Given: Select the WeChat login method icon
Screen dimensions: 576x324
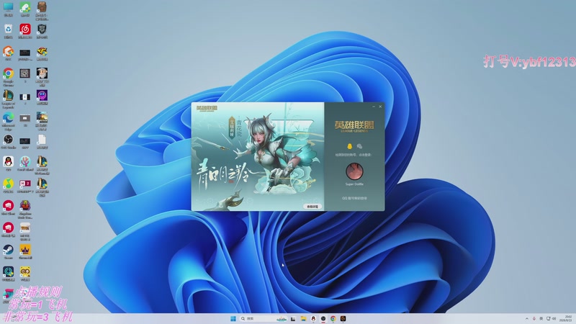Looking at the screenshot, I should (359, 146).
